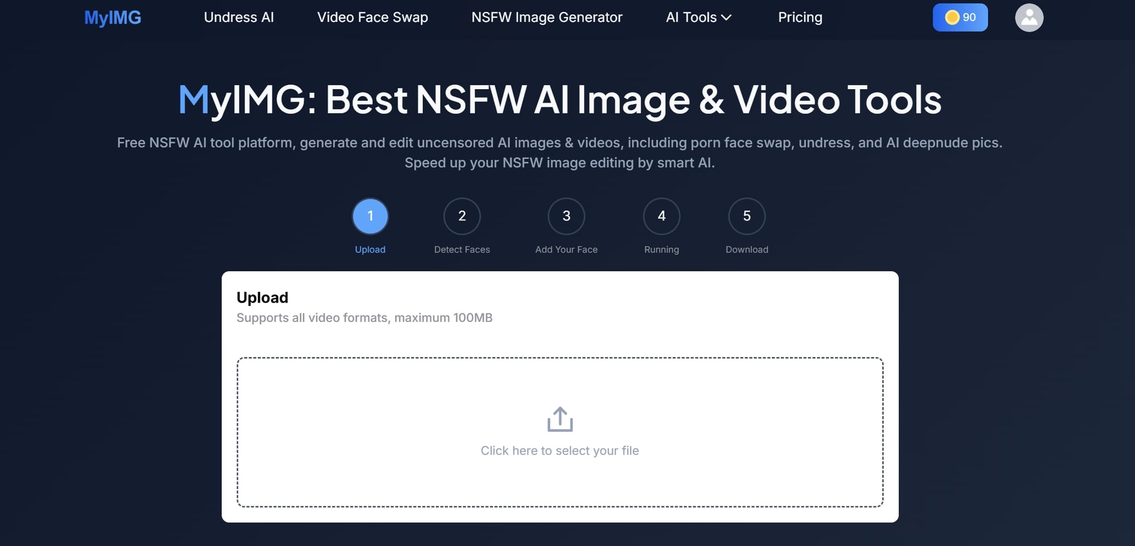Click the step 4 circle icon
This screenshot has height=546, width=1135.
click(x=661, y=216)
